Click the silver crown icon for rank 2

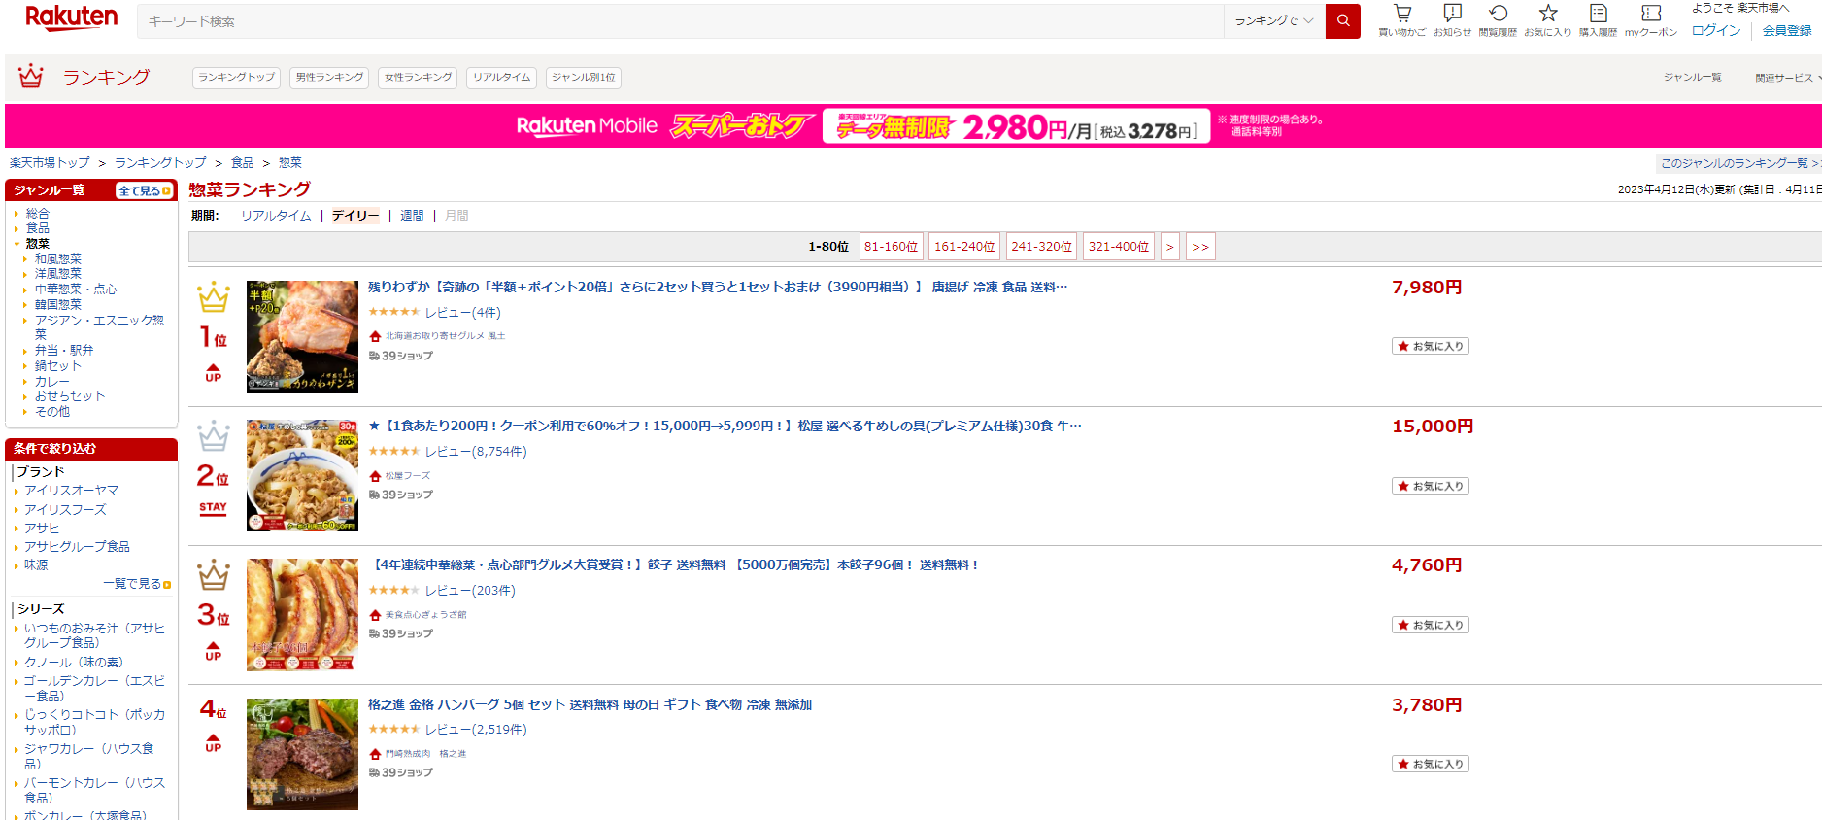tap(214, 436)
